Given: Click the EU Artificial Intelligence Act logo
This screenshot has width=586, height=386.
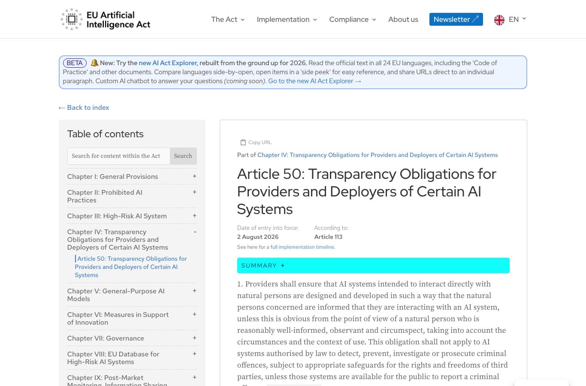Looking at the screenshot, I should 105,19.
